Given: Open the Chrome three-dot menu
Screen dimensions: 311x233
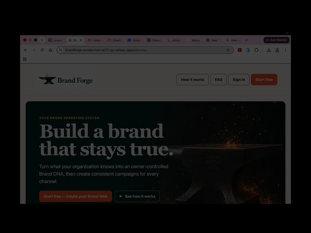Looking at the screenshot, I should point(285,50).
